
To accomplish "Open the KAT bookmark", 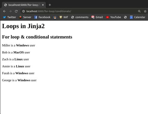I will [64, 17].
